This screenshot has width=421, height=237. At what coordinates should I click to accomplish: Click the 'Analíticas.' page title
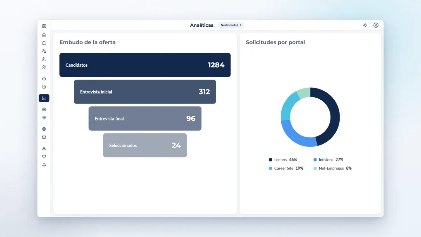(x=202, y=25)
